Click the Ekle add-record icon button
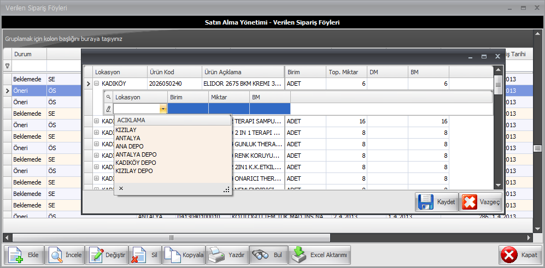 click(24, 255)
